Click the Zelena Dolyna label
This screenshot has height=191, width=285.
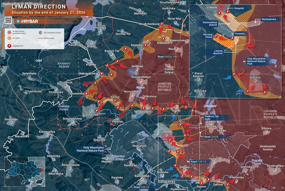[169, 71]
